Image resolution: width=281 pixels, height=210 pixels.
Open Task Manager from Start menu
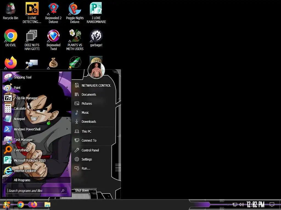(x=36, y=140)
